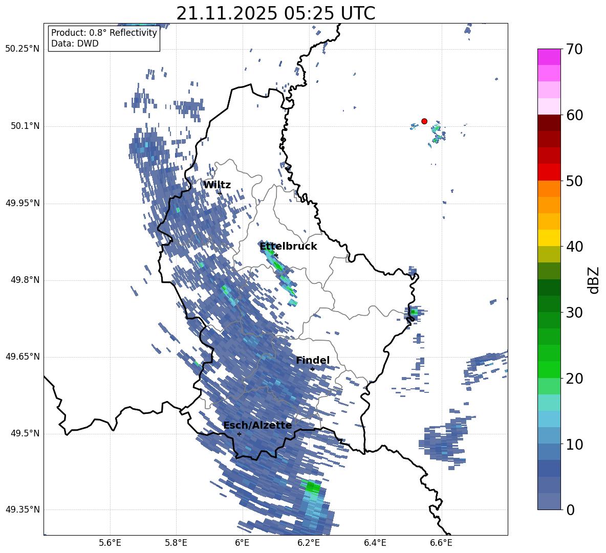The image size is (606, 553).
Task: Click the magenta swatch atop the colorbar
Action: [x=549, y=57]
